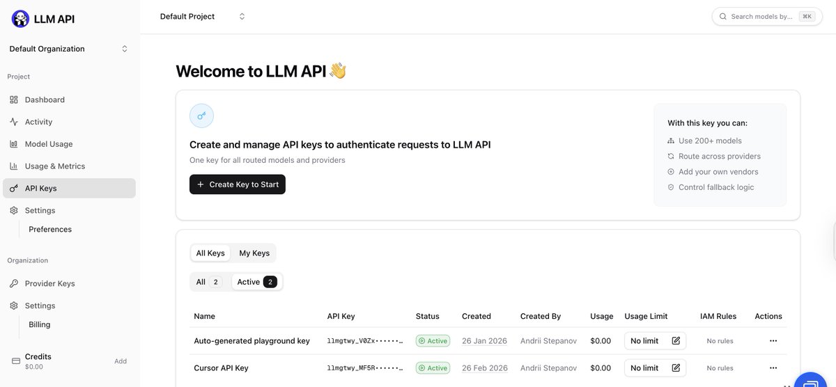Edit usage limit for Auto-generated playground key
Image resolution: width=836 pixels, height=387 pixels.
click(676, 341)
